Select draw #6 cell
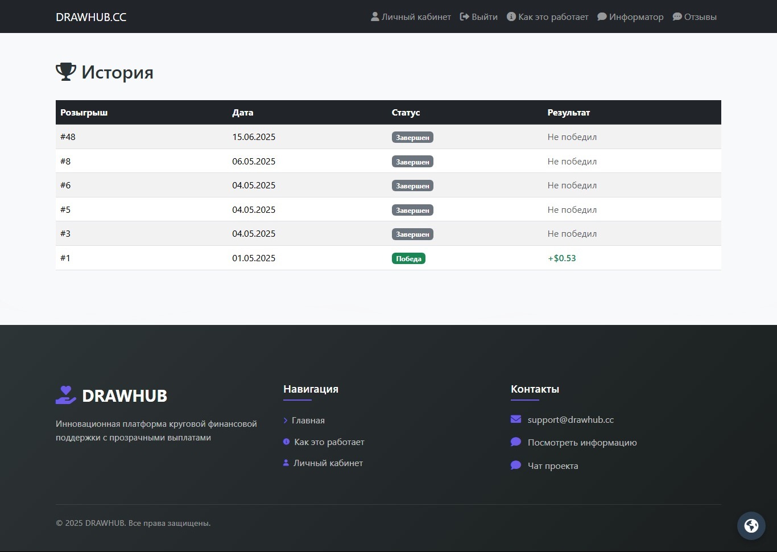This screenshot has width=777, height=552. click(65, 185)
